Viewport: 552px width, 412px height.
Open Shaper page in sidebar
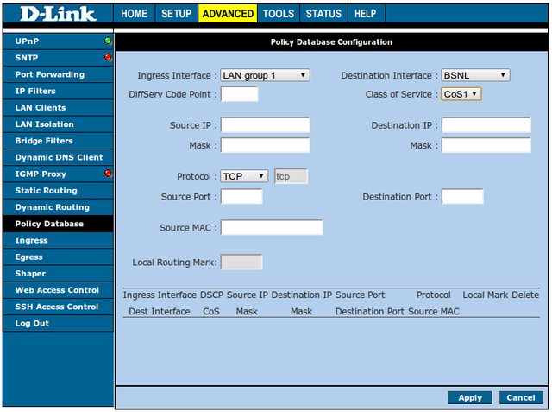tap(58, 274)
